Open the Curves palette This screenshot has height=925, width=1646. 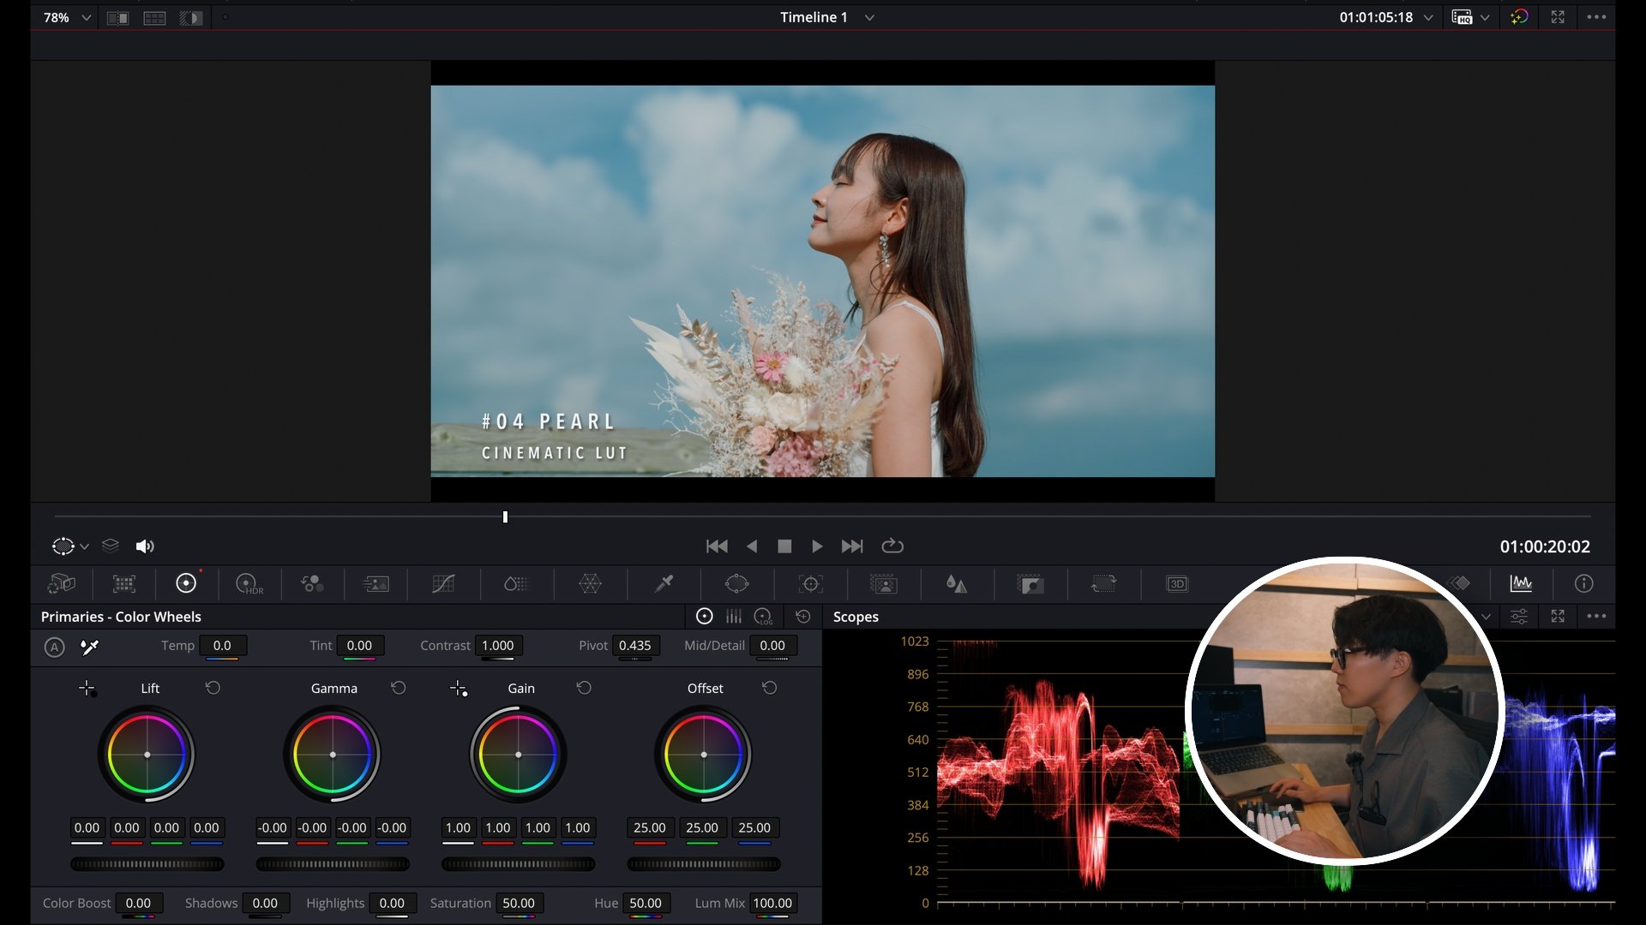443,584
